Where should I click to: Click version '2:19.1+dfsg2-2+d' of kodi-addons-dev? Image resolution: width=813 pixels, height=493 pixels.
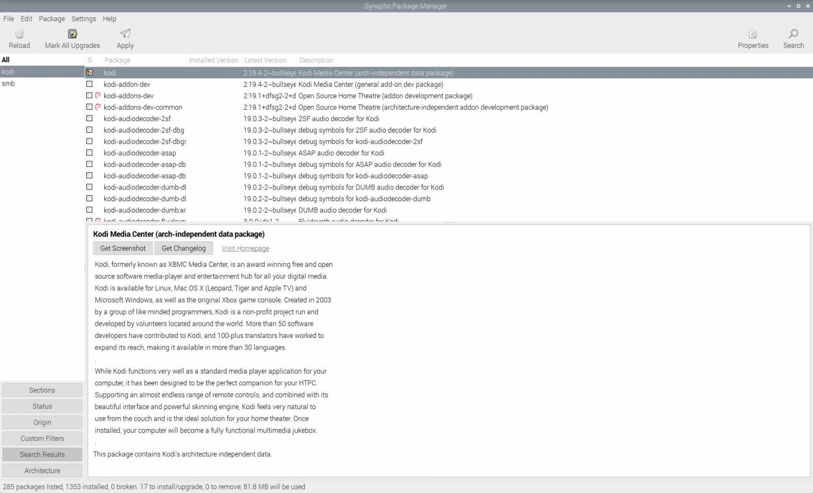tap(269, 96)
